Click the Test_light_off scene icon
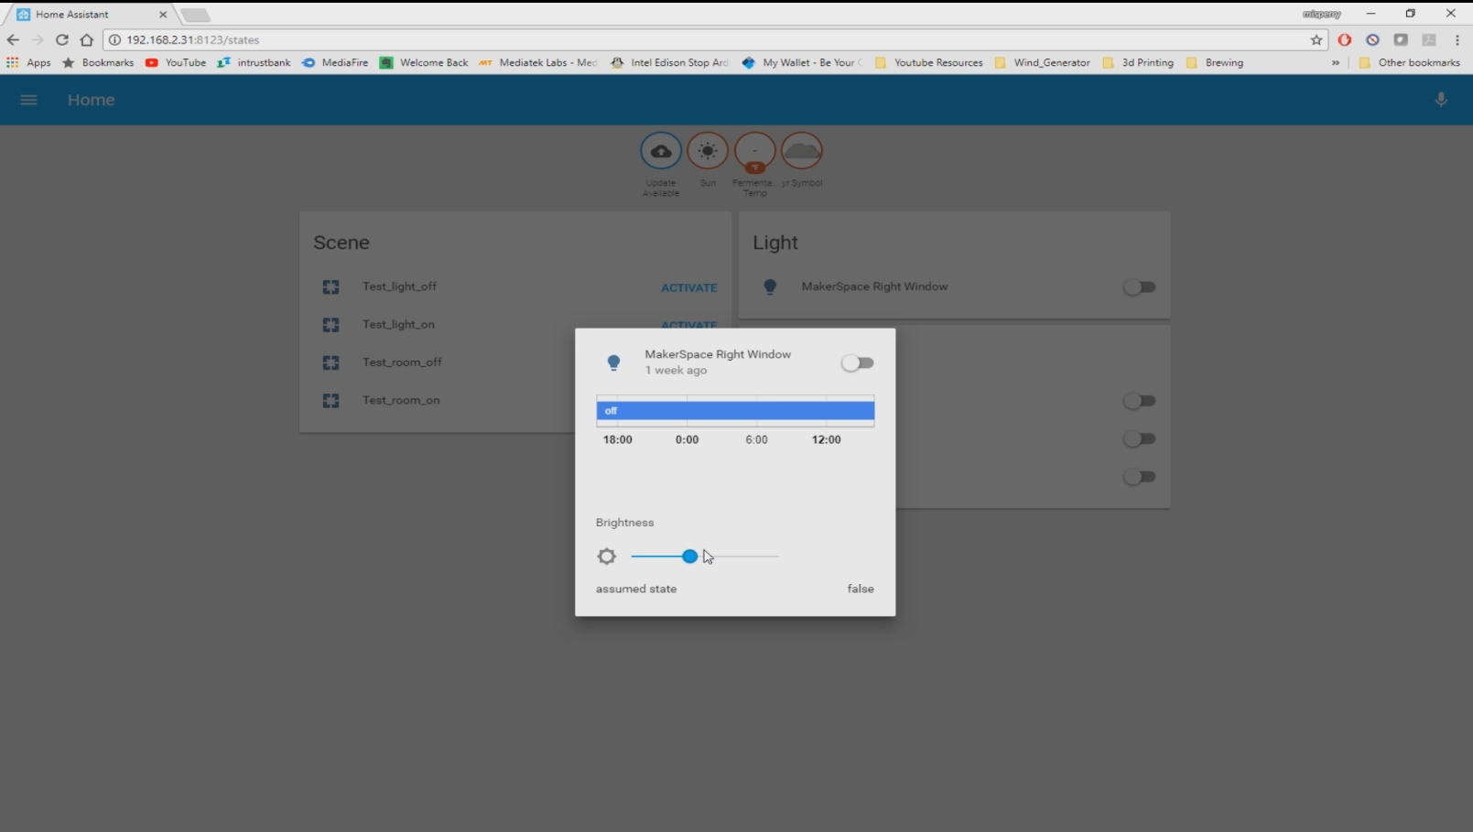1473x832 pixels. pyautogui.click(x=330, y=287)
